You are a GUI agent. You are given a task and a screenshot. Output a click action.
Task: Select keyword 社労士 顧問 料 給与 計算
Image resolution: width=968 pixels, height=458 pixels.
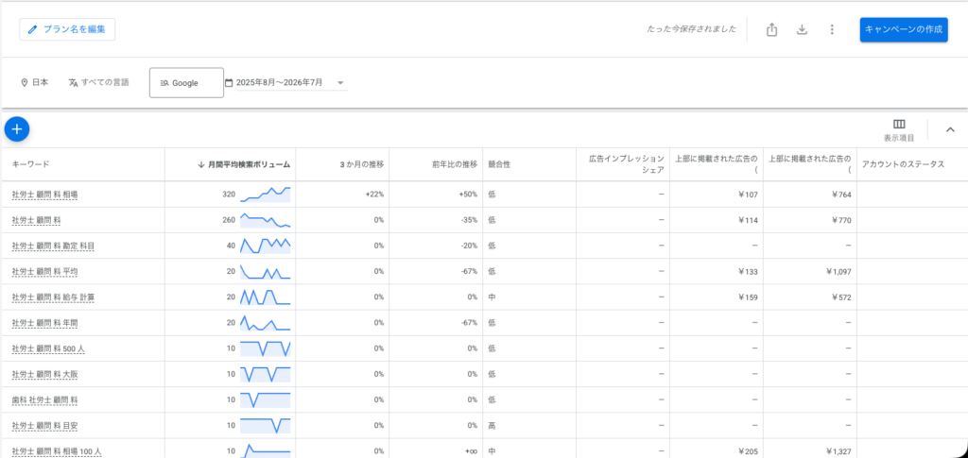[53, 297]
